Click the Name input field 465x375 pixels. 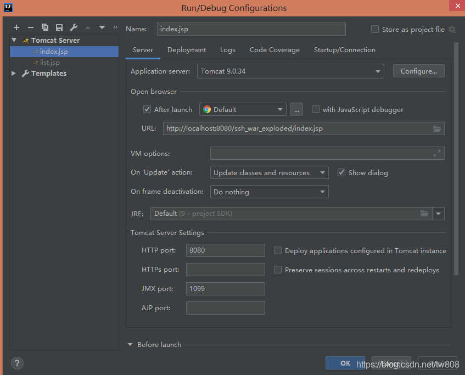[x=251, y=29]
